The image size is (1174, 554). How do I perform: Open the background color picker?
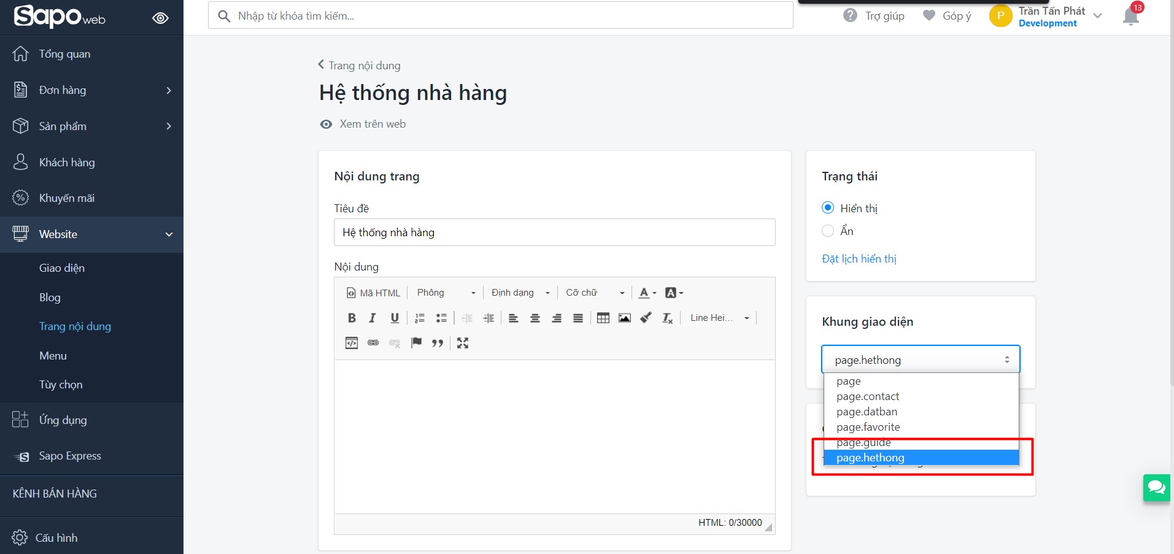[x=674, y=293]
